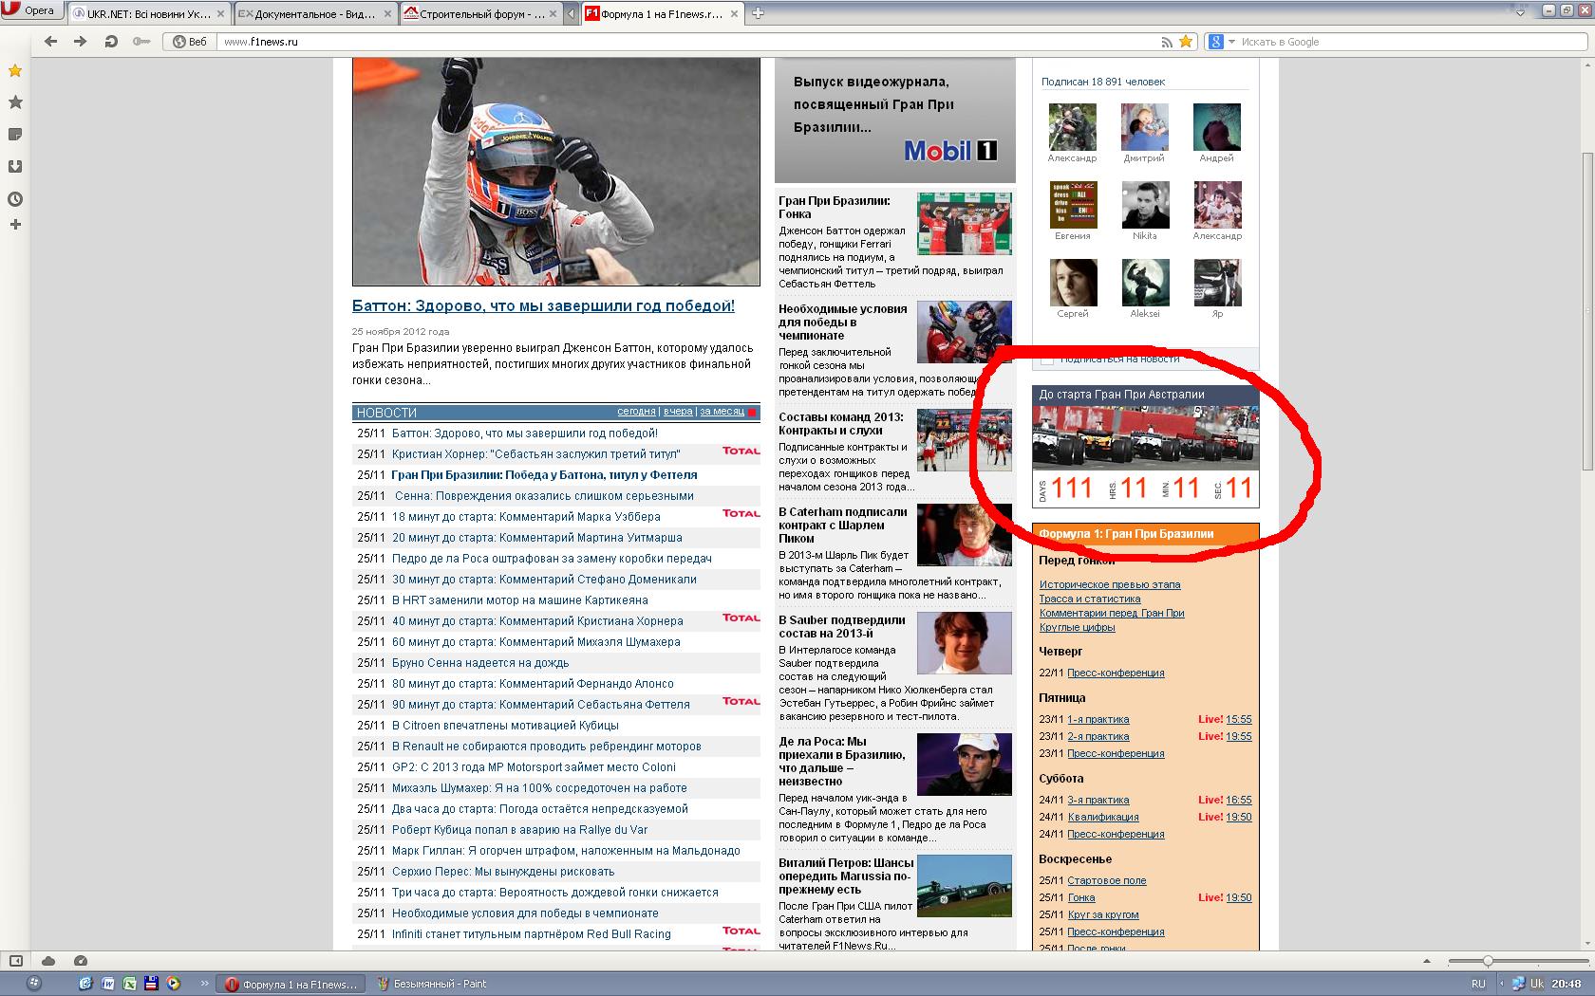
Task: Check the Подписаться на новости checkbox
Action: [x=1046, y=360]
